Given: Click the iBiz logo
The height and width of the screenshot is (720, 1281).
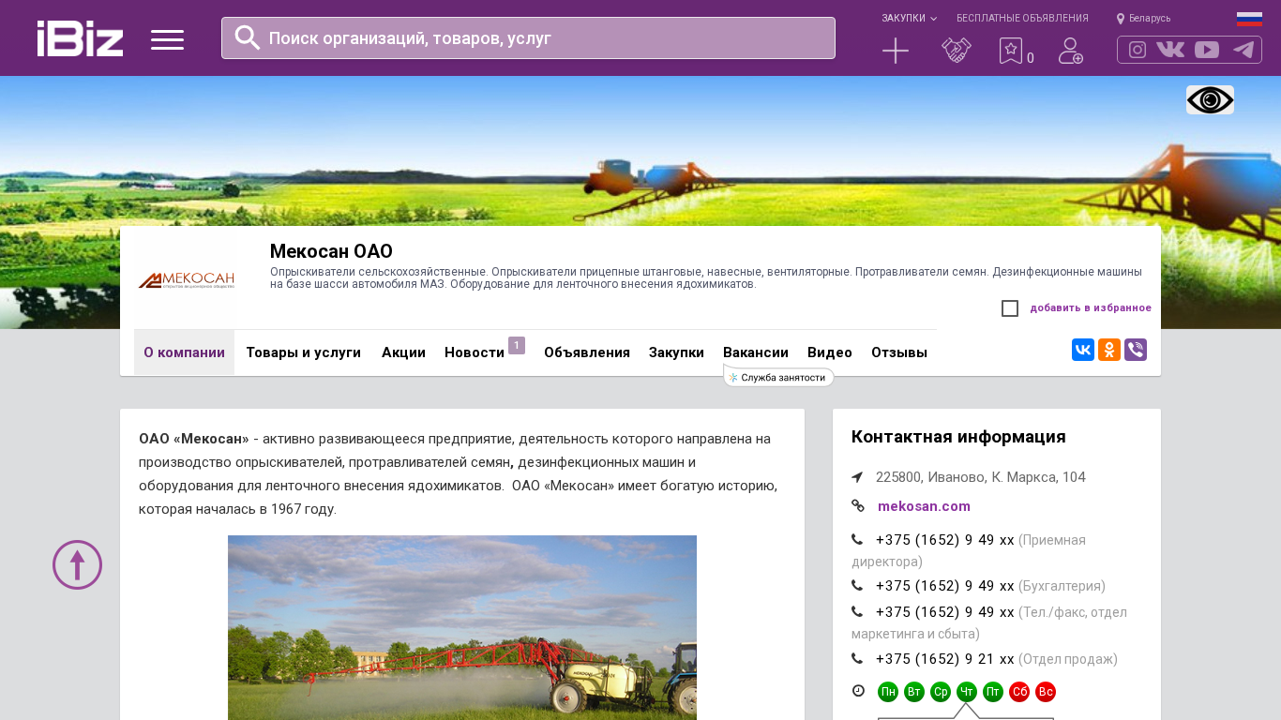Looking at the screenshot, I should tap(80, 38).
